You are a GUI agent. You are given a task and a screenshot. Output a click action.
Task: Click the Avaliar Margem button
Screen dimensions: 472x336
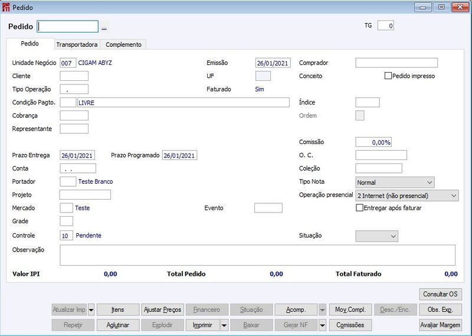point(440,325)
